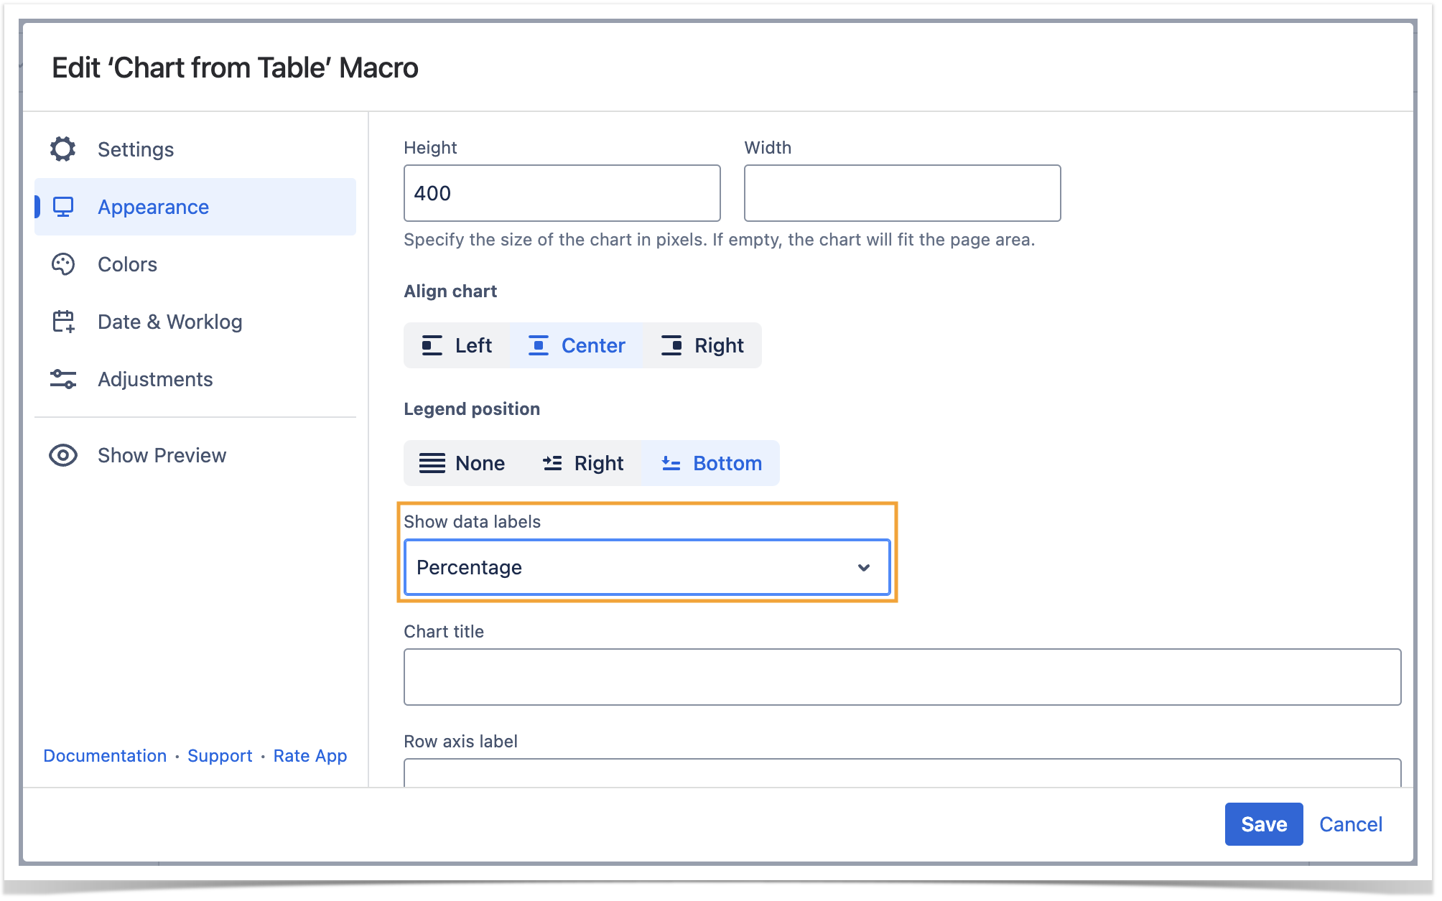Click into the Chart title field
Image resolution: width=1442 pixels, height=901 pixels.
point(901,677)
